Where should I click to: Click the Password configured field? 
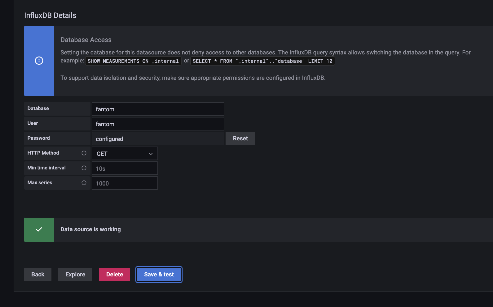click(x=158, y=139)
